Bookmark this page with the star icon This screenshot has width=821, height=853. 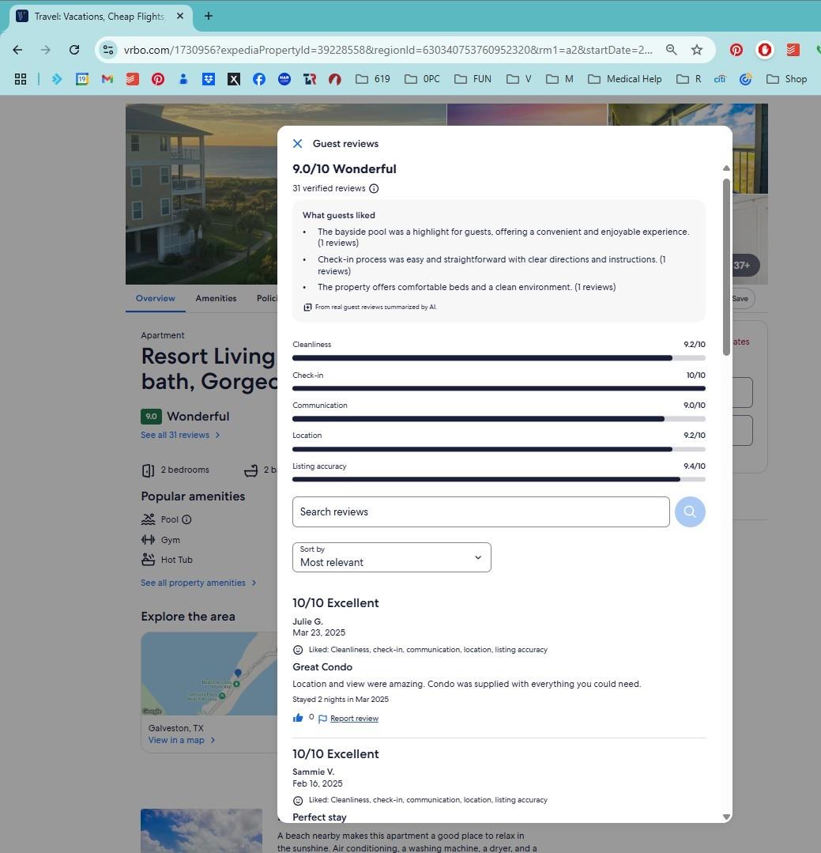(x=696, y=50)
